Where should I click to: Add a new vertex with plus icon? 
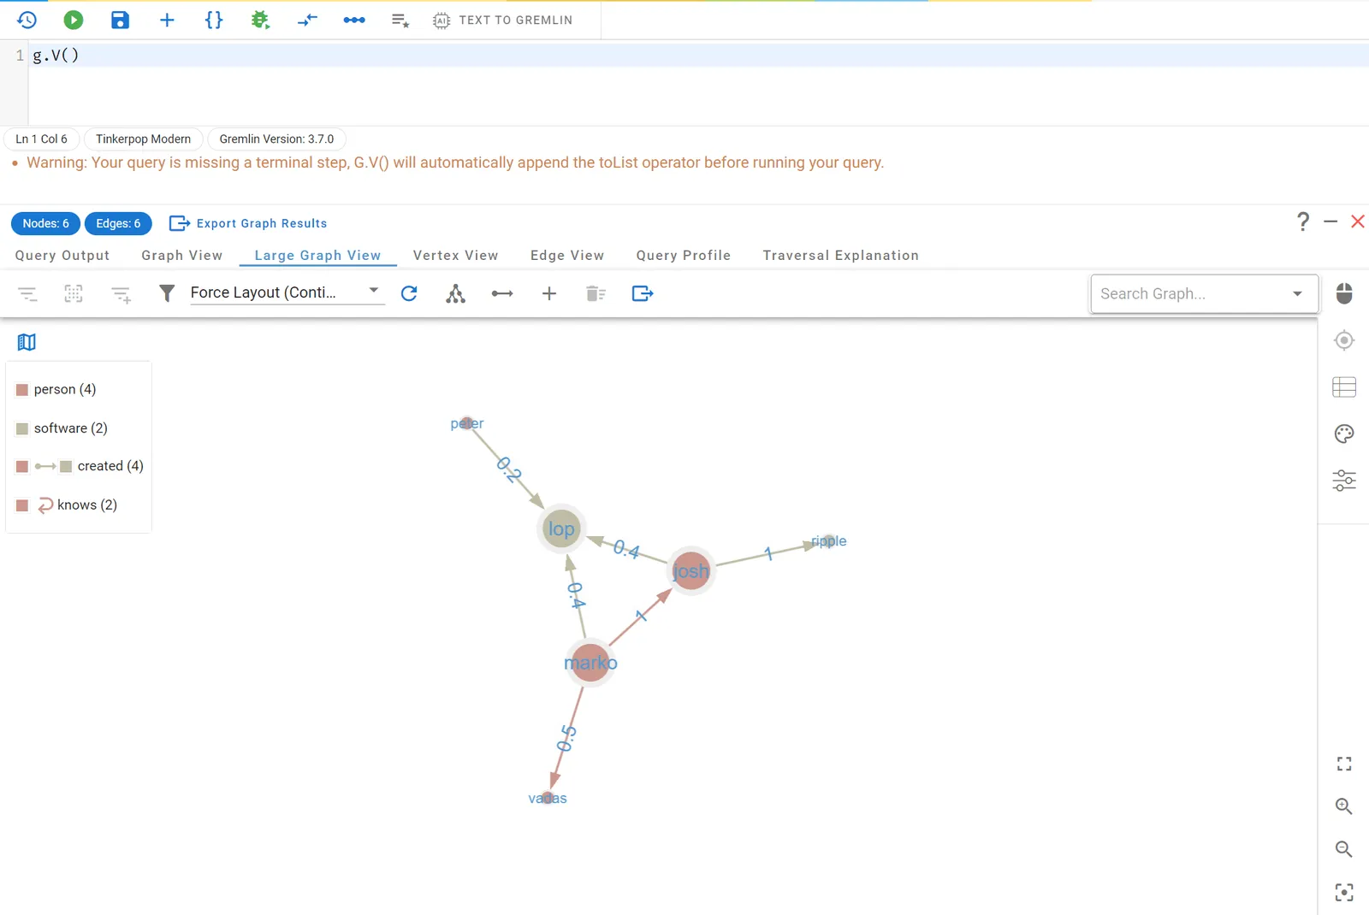[x=549, y=293]
